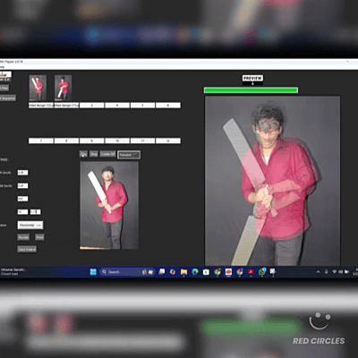
Task: Click the Stop button
Action: click(x=94, y=154)
